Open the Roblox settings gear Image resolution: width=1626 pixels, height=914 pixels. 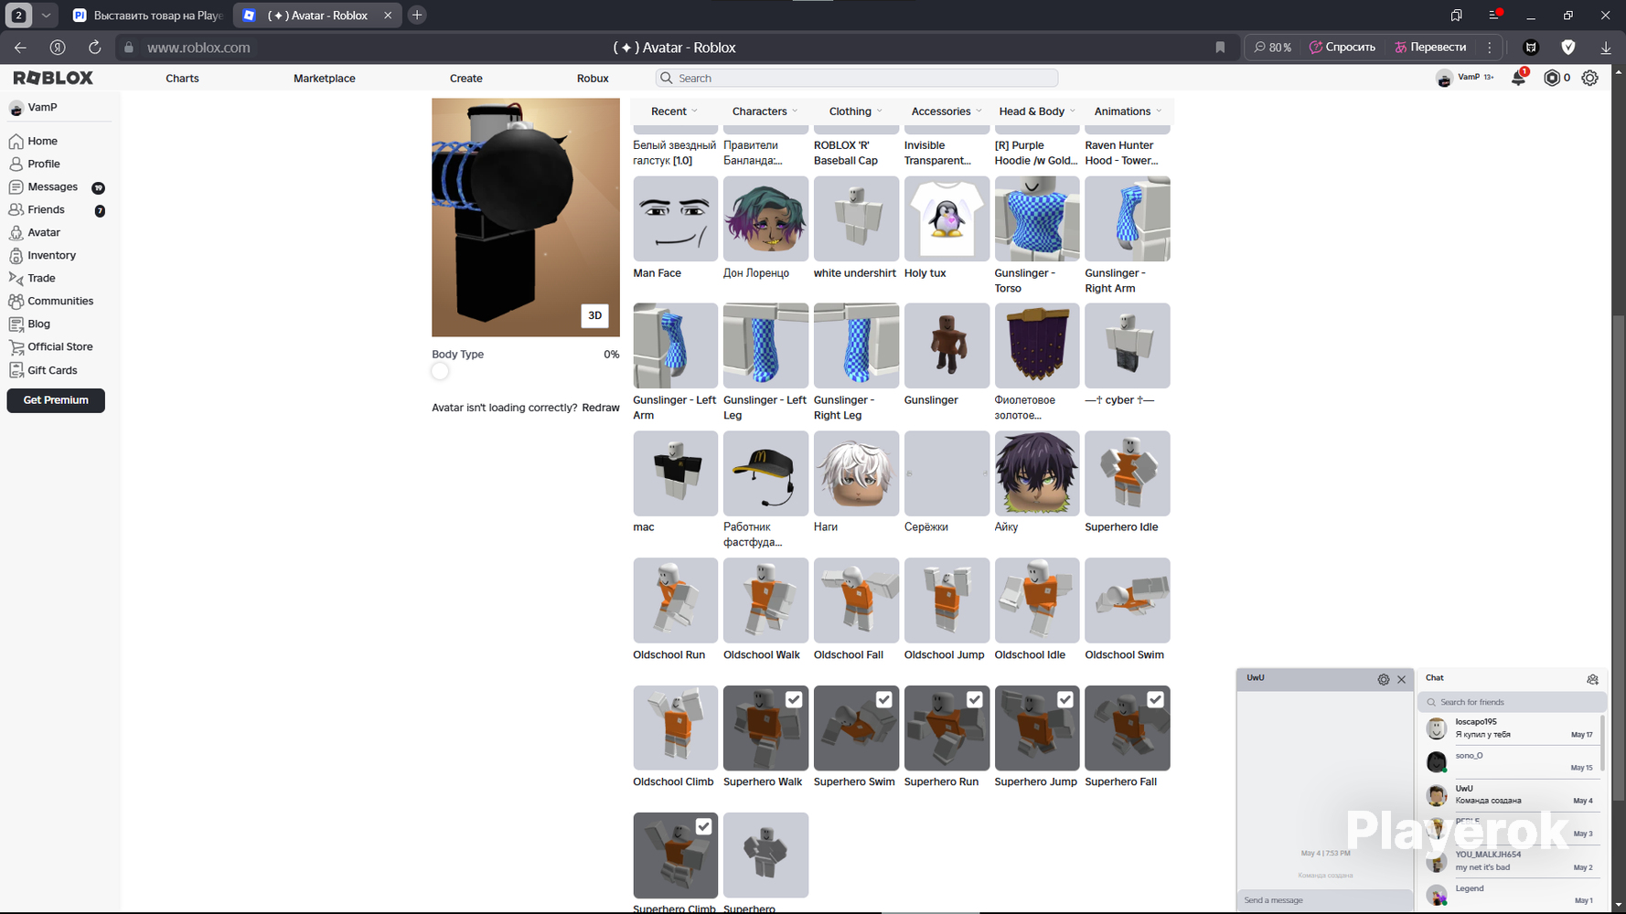[x=1590, y=78]
